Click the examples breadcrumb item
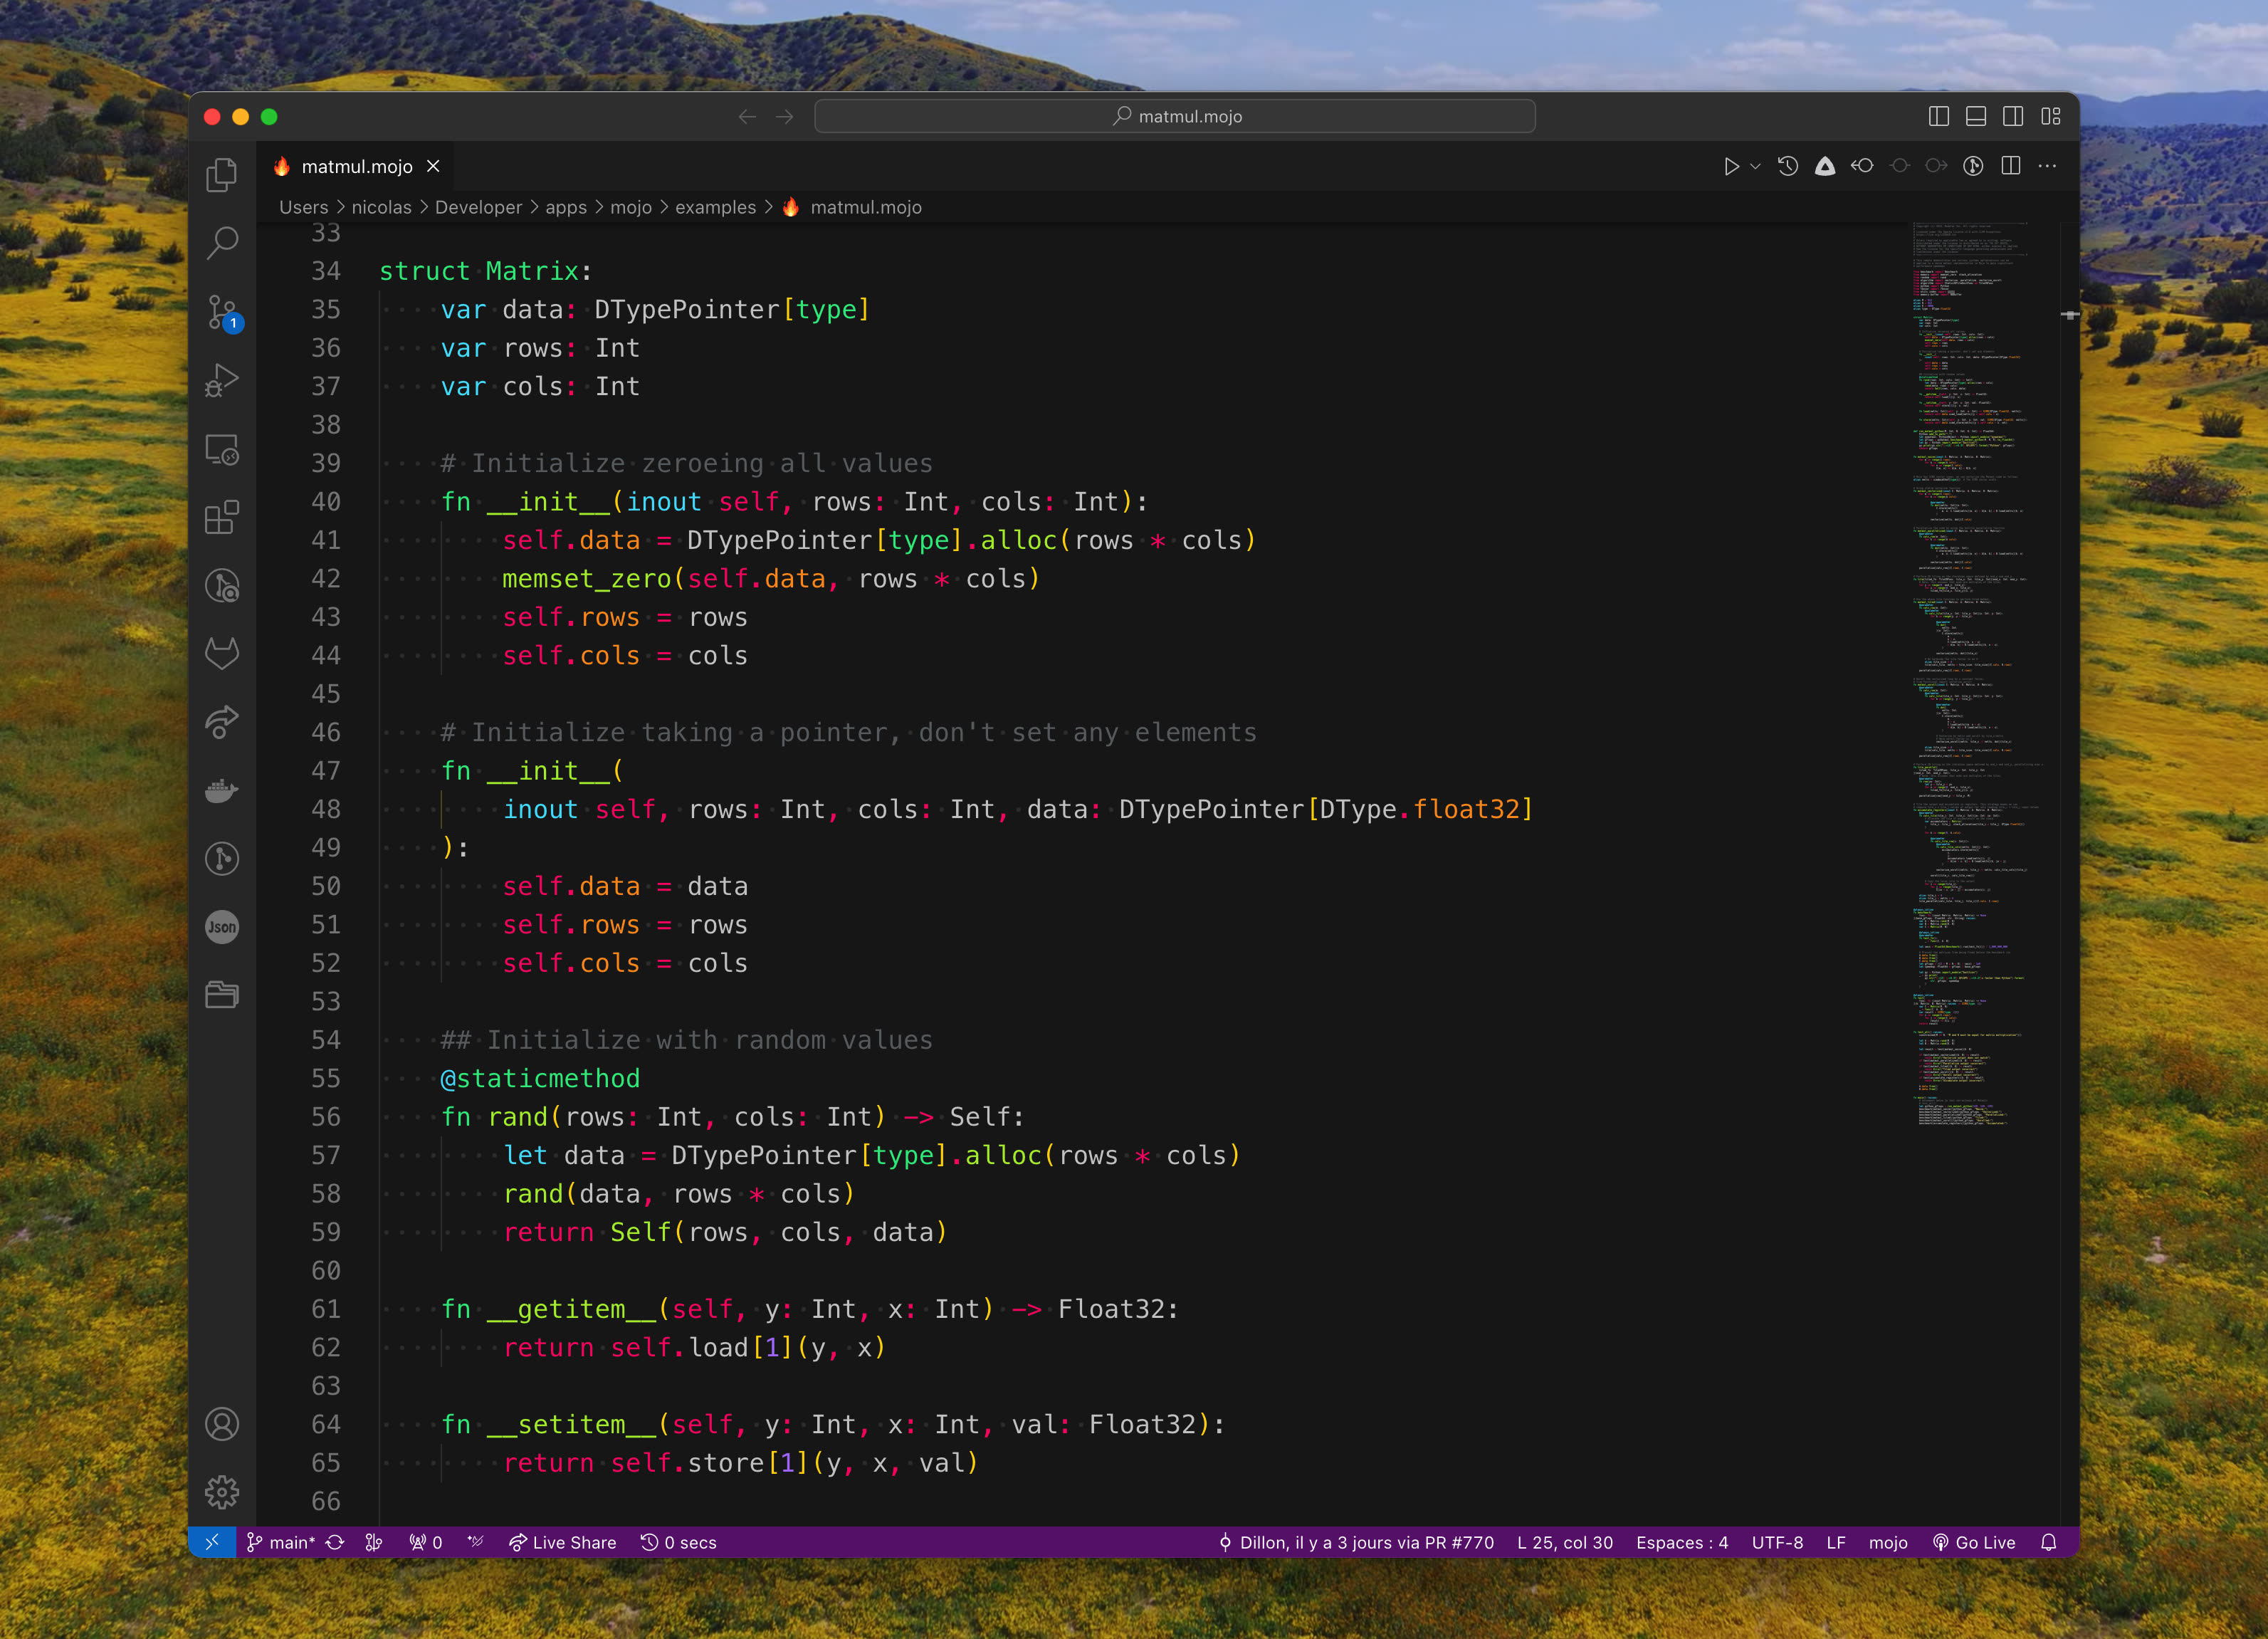The height and width of the screenshot is (1639, 2268). 715,207
